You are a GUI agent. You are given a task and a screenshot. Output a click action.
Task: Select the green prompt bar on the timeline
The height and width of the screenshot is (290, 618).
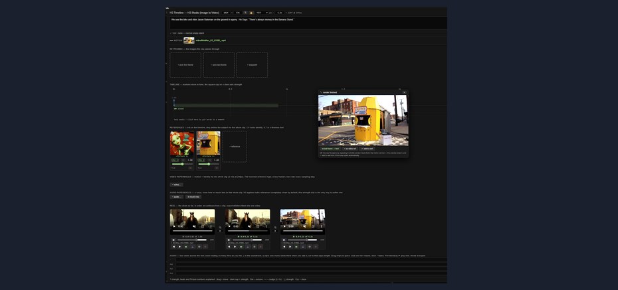pos(226,106)
